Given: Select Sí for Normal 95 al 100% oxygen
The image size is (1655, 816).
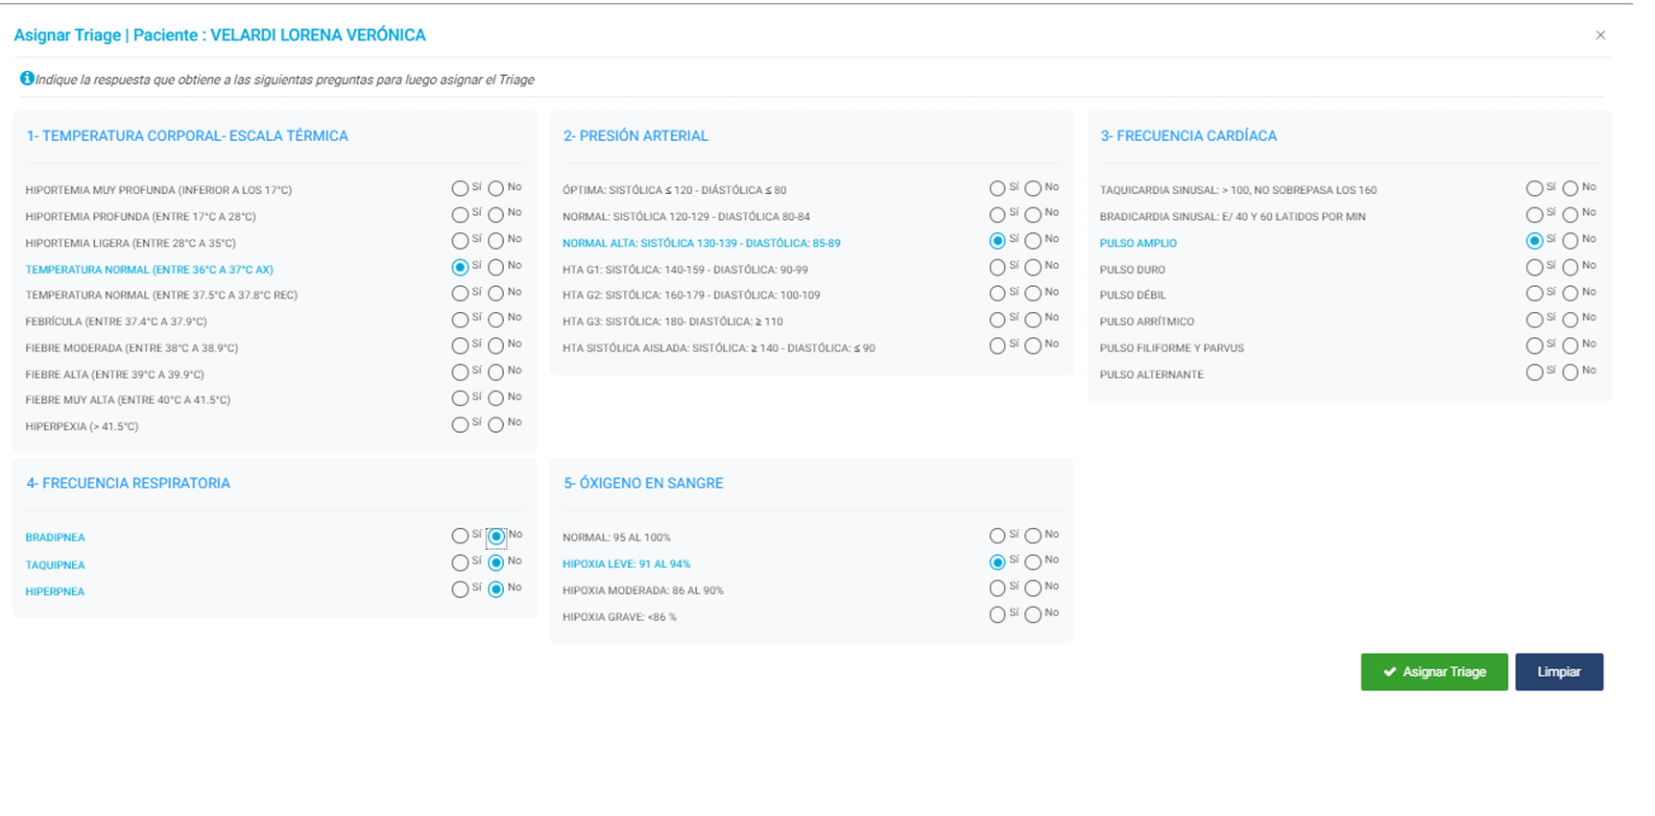Looking at the screenshot, I should coord(997,536).
